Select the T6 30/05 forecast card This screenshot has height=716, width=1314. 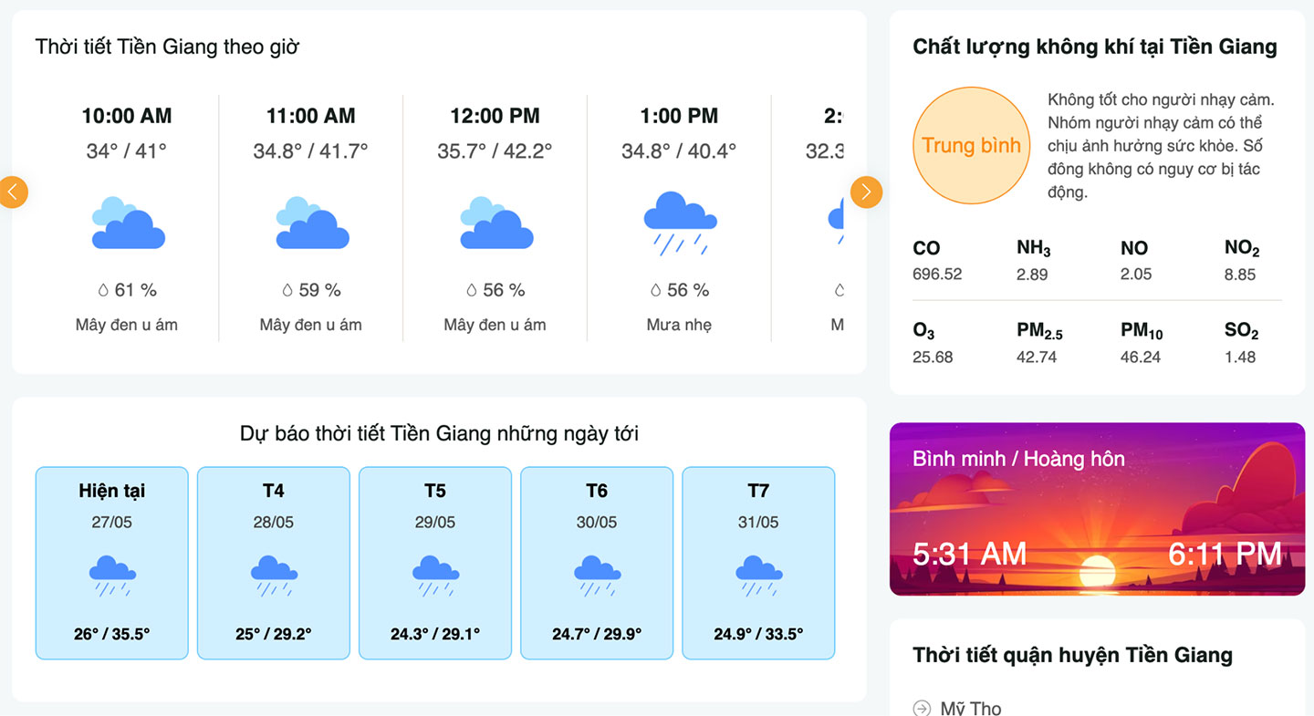597,563
